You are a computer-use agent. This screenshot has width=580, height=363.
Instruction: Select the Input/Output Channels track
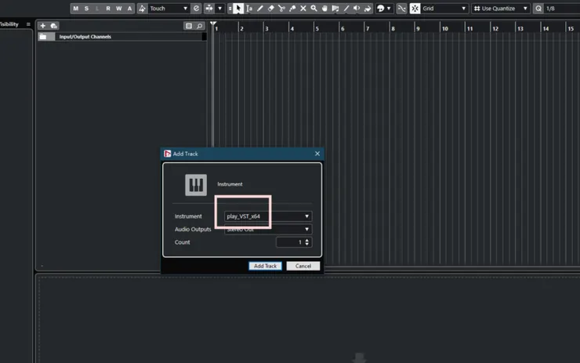pyautogui.click(x=122, y=37)
